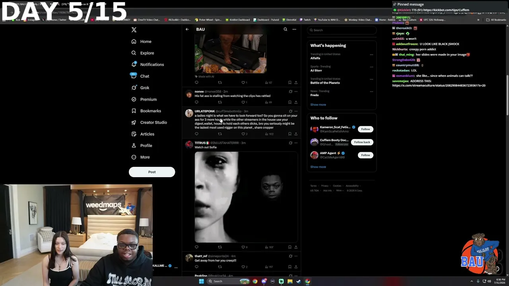509x286 pixels.
Task: Open File Explorer from the taskbar
Action: (290, 281)
